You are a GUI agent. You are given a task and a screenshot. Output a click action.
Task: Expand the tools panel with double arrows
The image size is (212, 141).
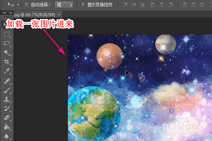(x=5, y=13)
